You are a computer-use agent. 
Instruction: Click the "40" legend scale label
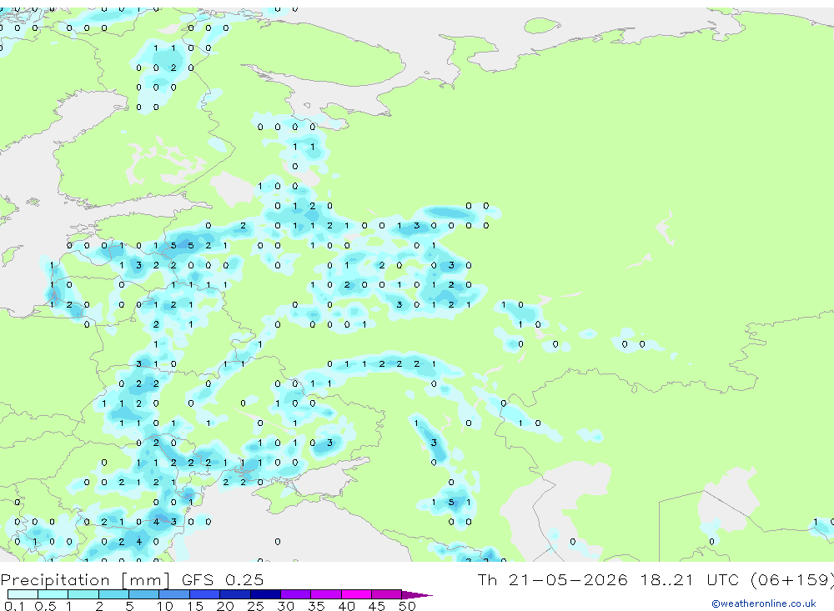click(346, 606)
